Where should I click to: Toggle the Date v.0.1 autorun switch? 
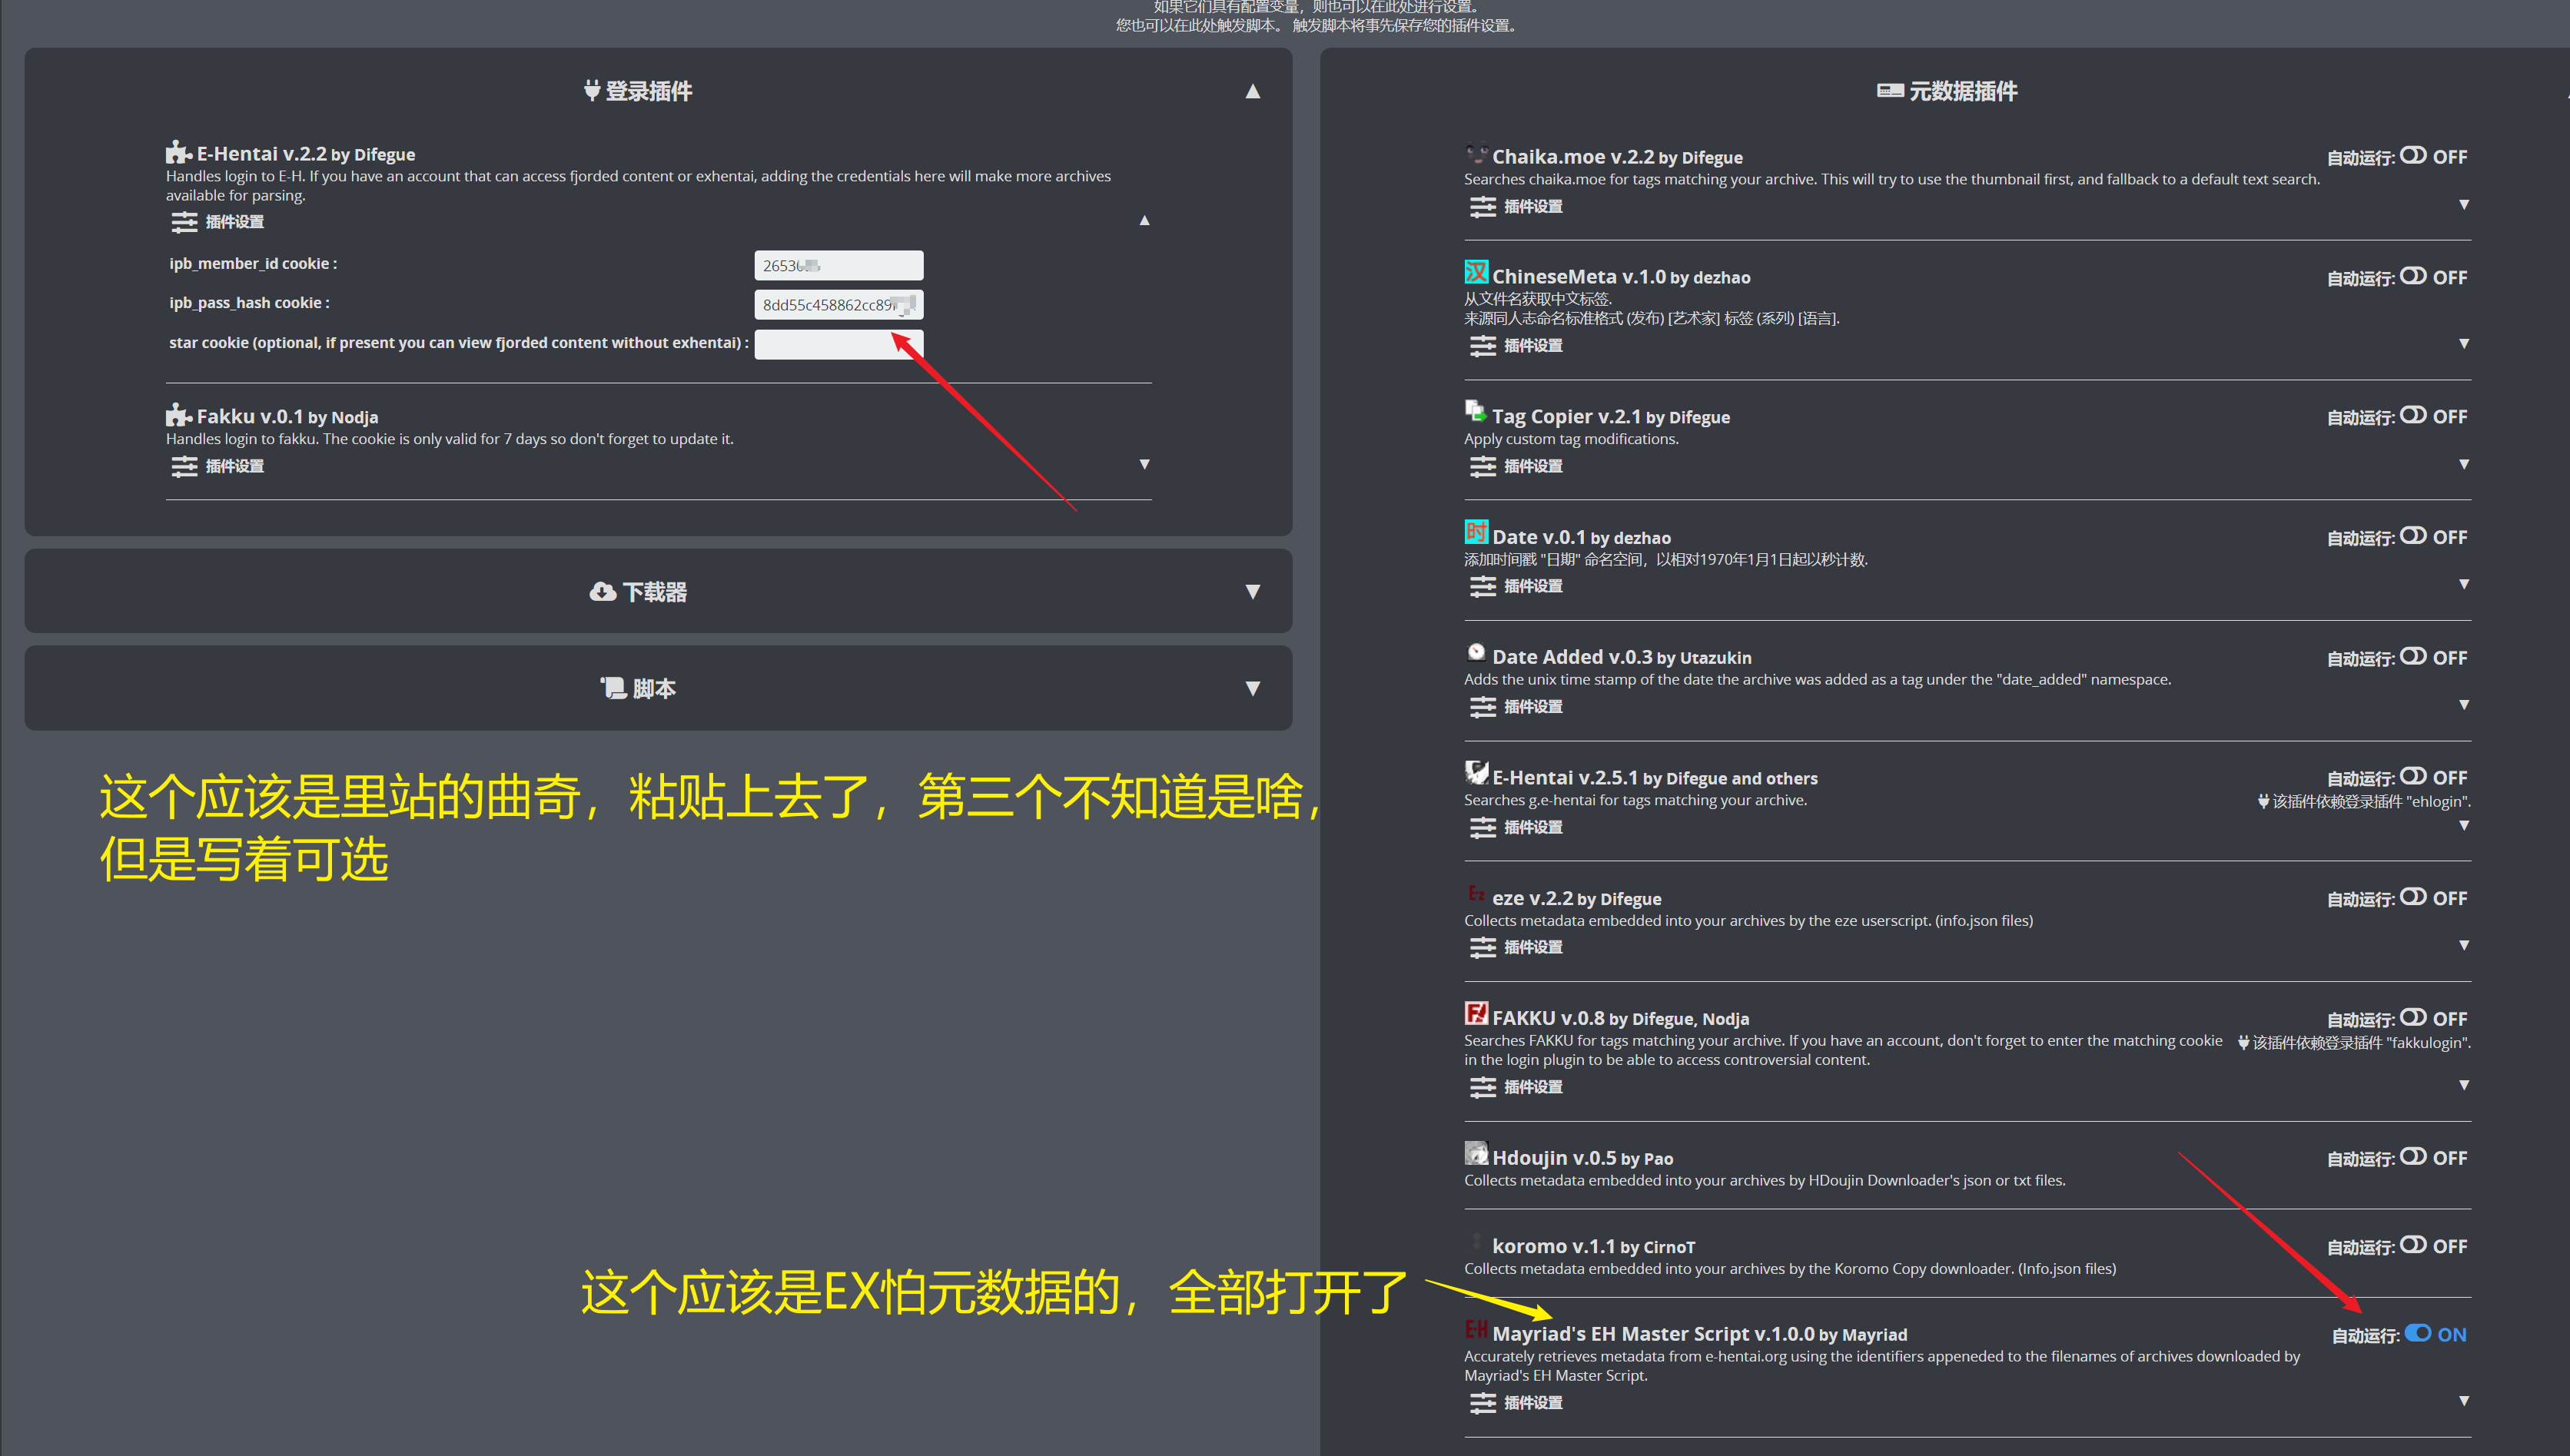click(x=2413, y=536)
